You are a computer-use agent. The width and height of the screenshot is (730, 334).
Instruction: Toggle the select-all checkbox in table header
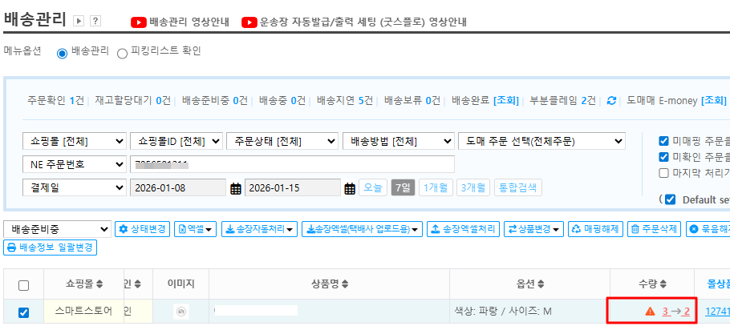[23, 285]
